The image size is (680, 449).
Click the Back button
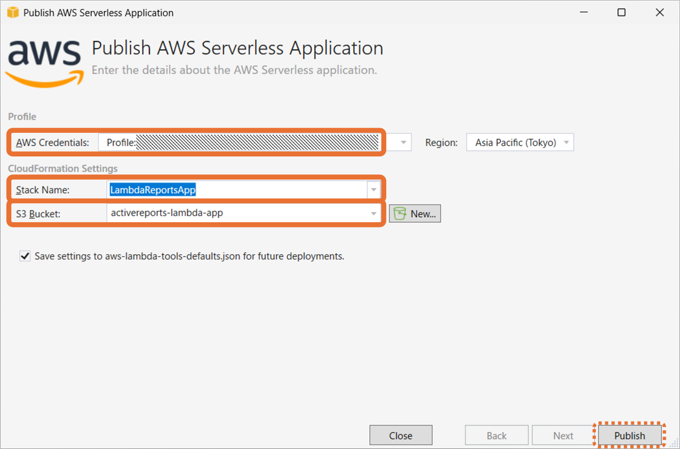497,435
